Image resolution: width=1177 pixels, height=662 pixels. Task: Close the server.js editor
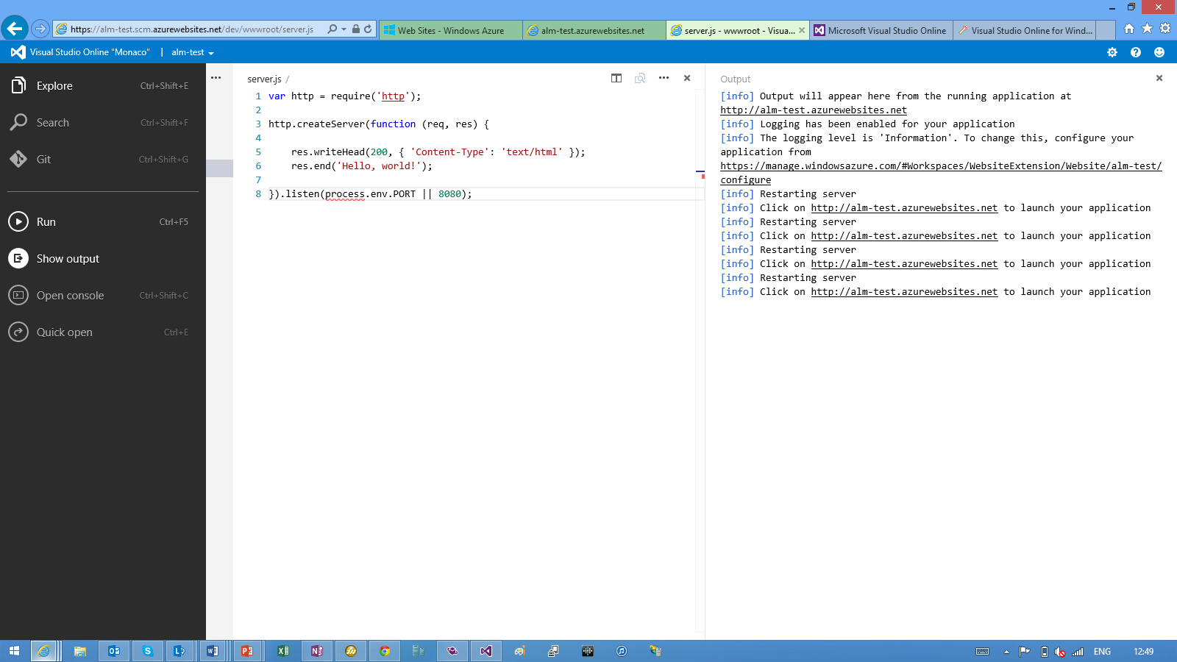(x=687, y=78)
